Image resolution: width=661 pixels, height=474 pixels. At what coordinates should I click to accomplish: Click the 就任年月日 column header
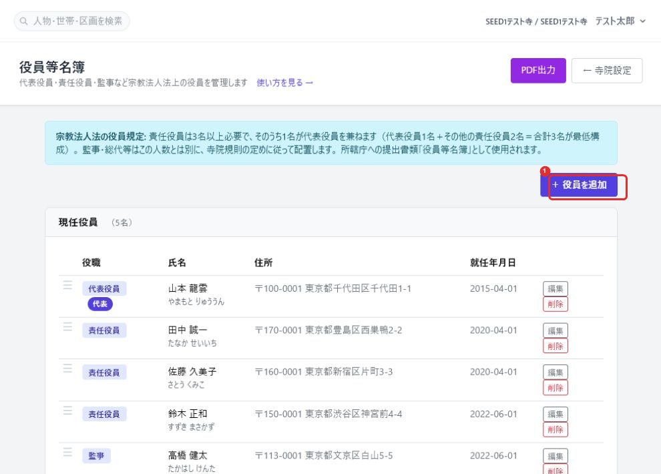[x=493, y=262]
